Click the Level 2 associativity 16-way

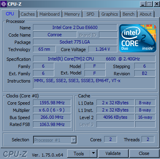(145, 117)
